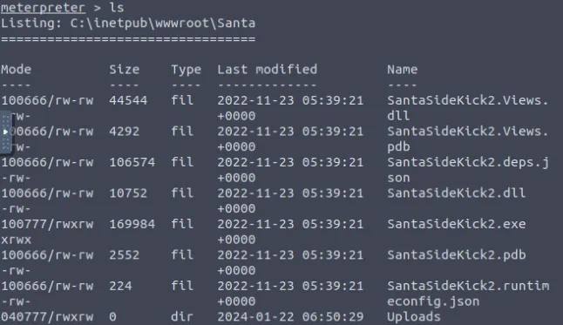Select the Uploads directory name
Image resolution: width=563 pixels, height=325 pixels.
(x=414, y=317)
